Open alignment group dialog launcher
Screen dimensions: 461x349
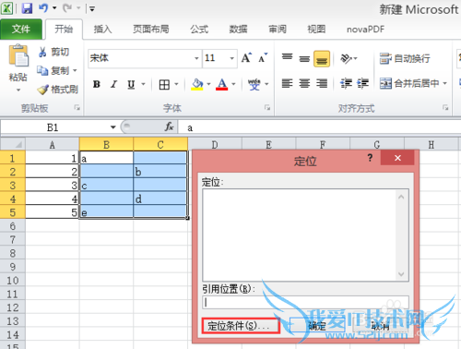(x=445, y=107)
